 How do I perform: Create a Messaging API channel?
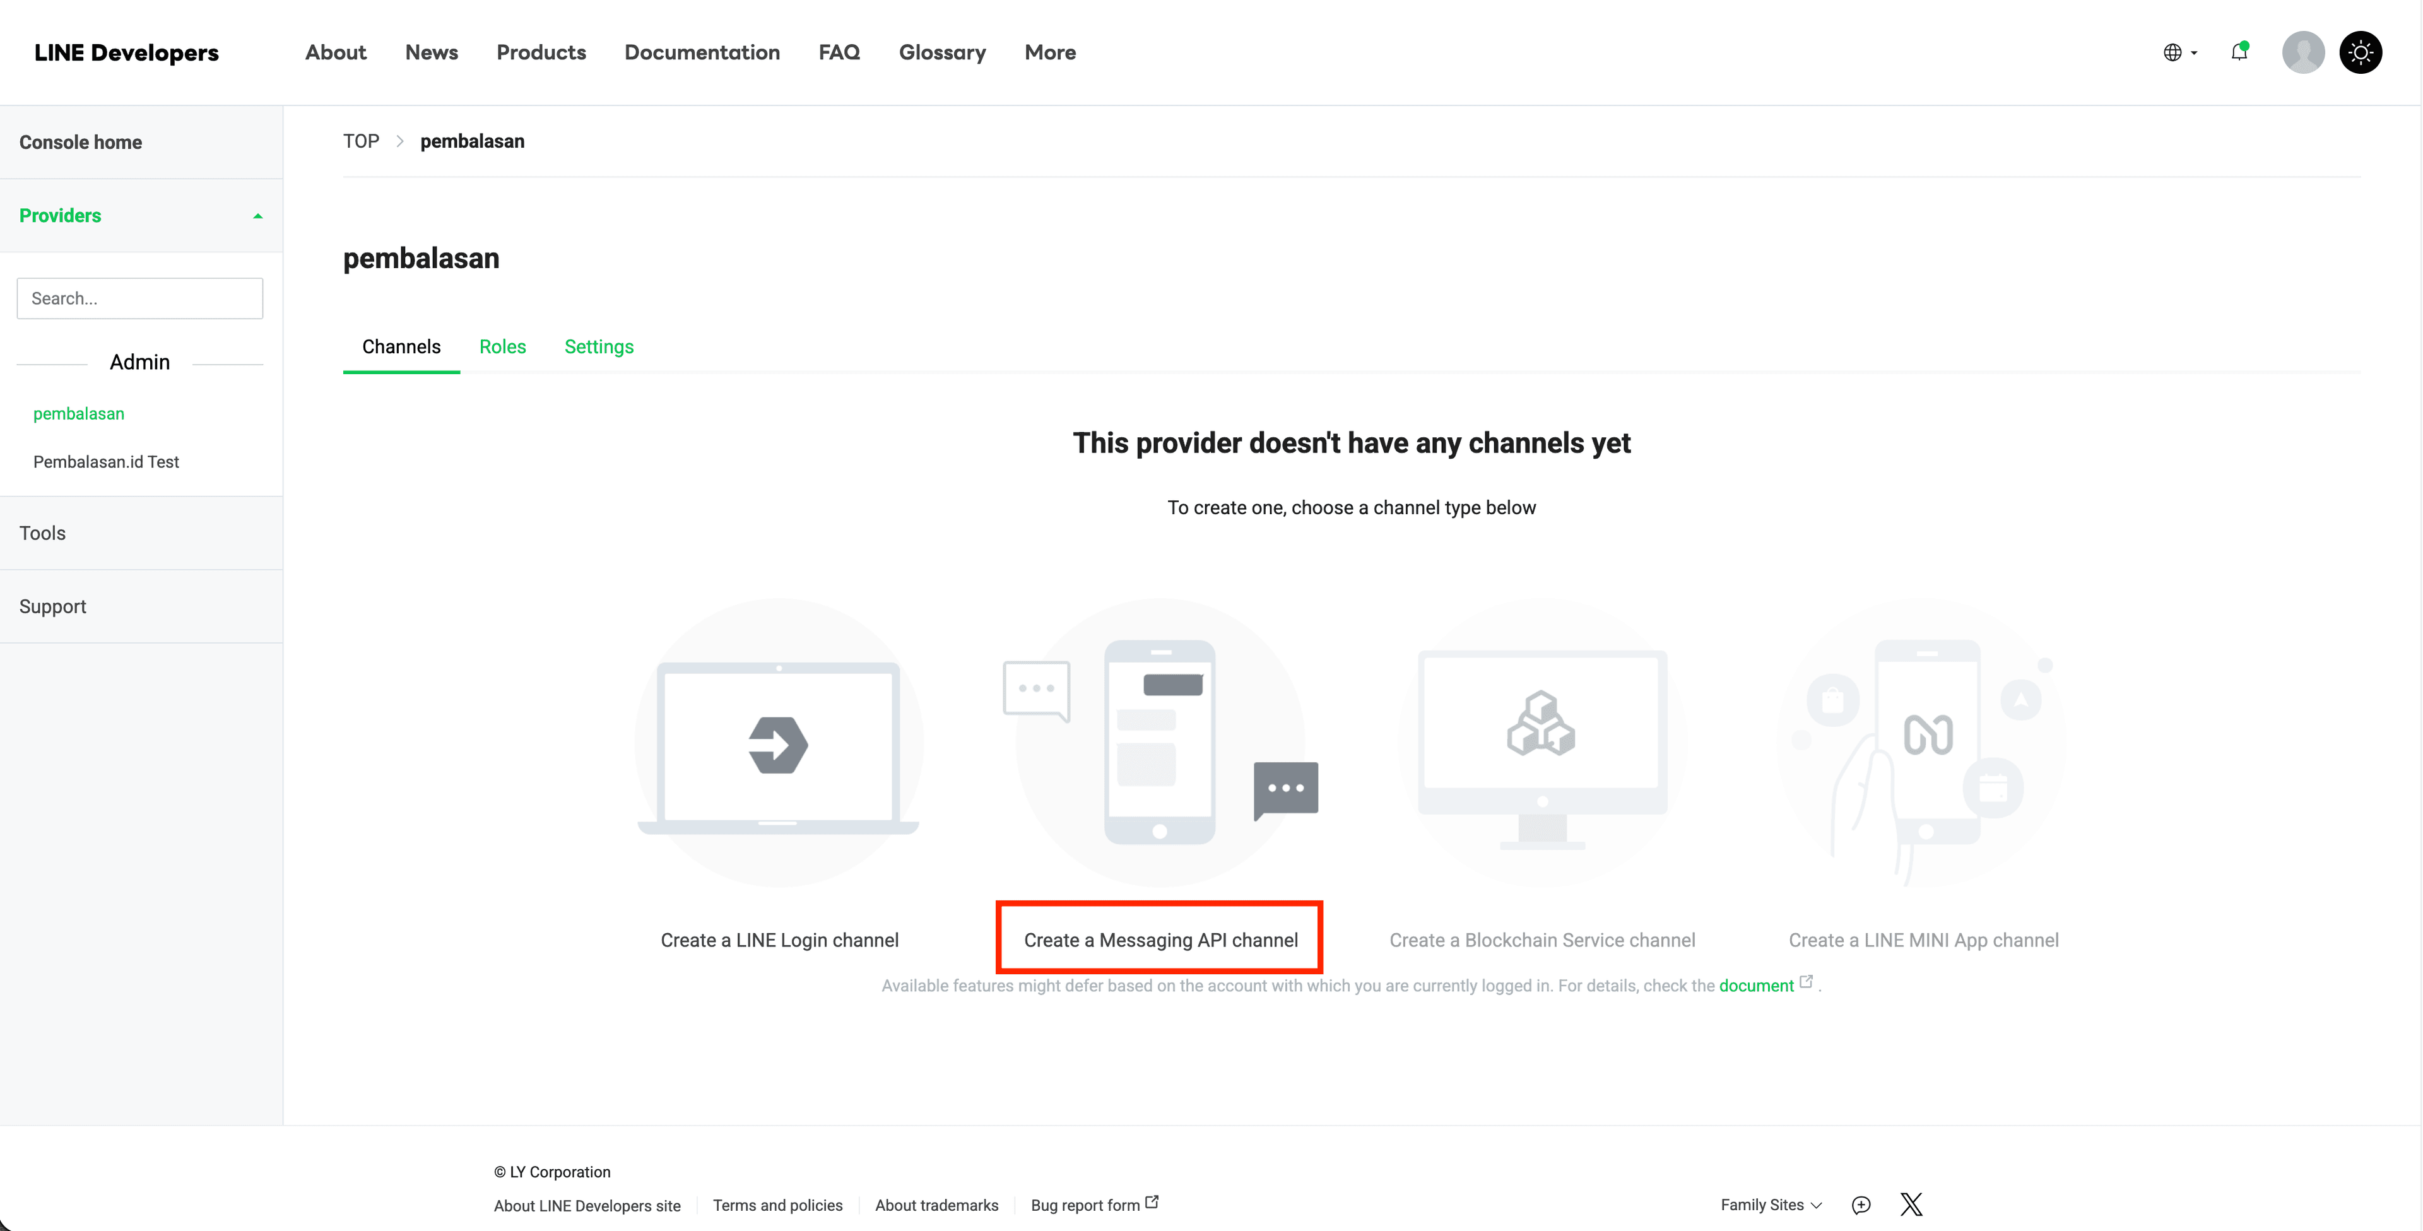[1161, 940]
